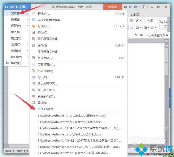Image resolution: width=174 pixels, height=157 pixels.
Task: Click the 点此查找命令 search box
Action: 157,35
